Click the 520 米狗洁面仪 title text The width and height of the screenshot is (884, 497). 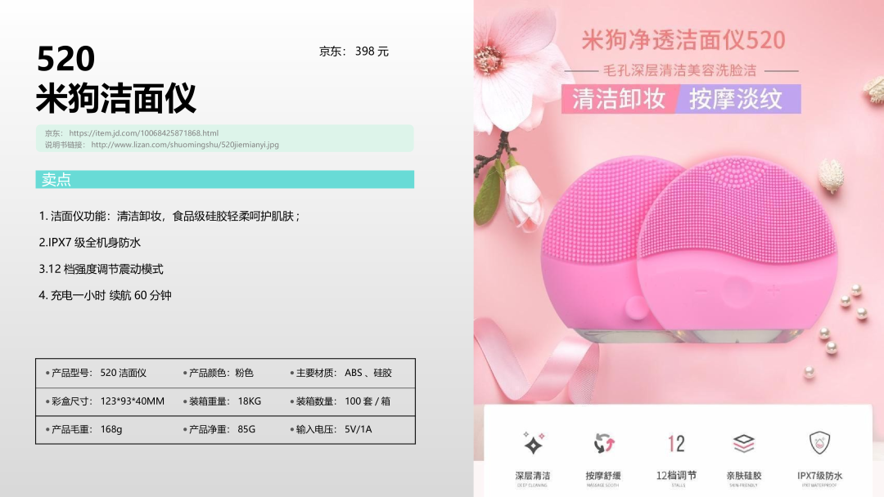(116, 78)
